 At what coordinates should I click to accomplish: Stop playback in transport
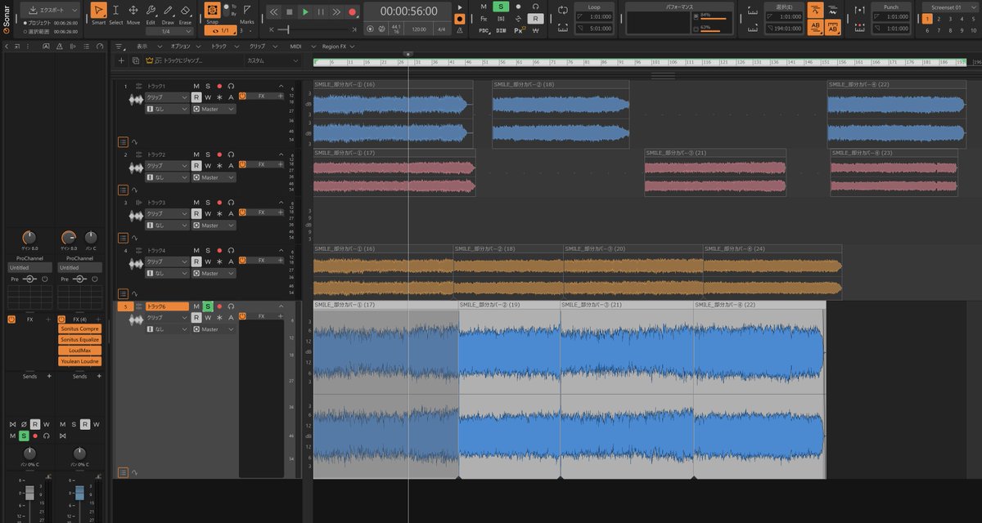[x=290, y=12]
